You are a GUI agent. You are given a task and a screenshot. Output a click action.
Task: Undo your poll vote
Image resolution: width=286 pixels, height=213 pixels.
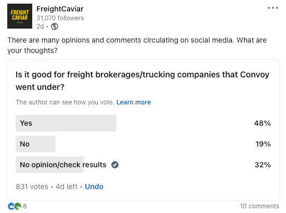click(x=94, y=187)
